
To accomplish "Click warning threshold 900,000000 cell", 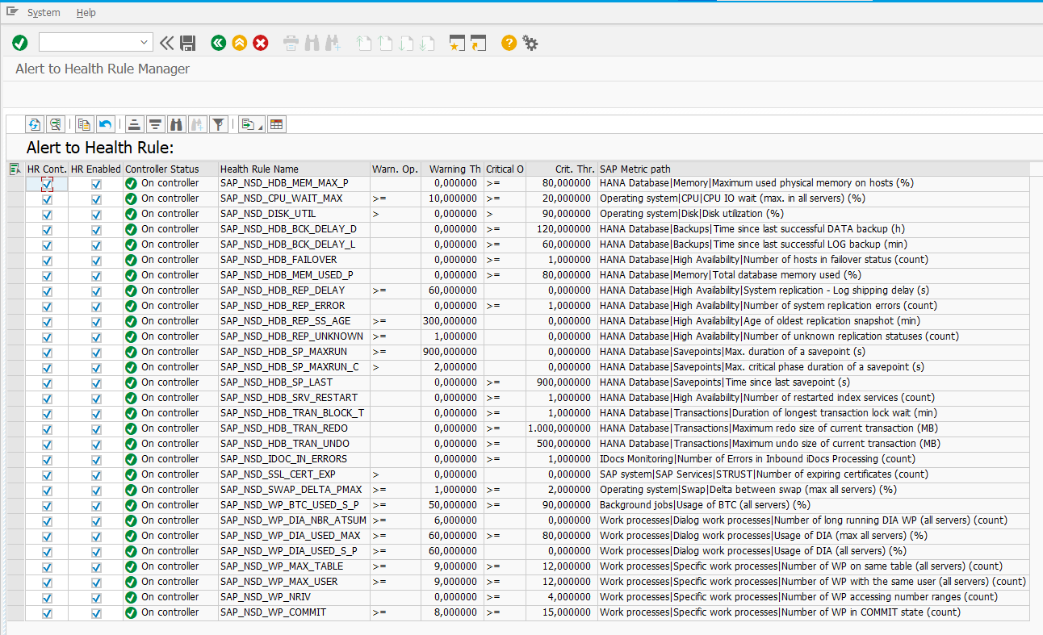I will pyautogui.click(x=452, y=353).
